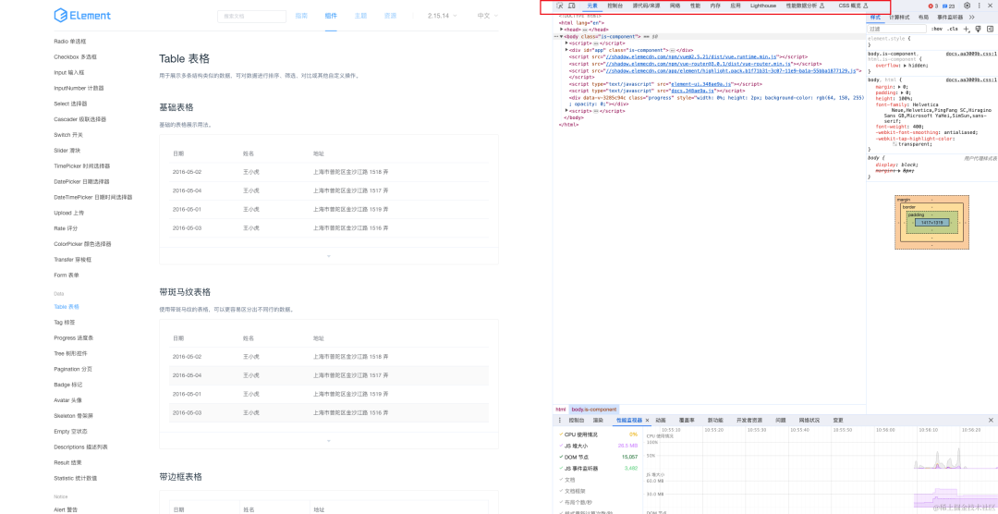The height and width of the screenshot is (514, 998).
Task: Open the drawer three-dot menu
Action: [559, 420]
